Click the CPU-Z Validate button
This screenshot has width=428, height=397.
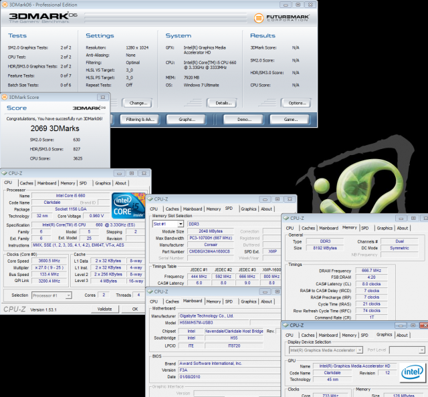coord(104,309)
